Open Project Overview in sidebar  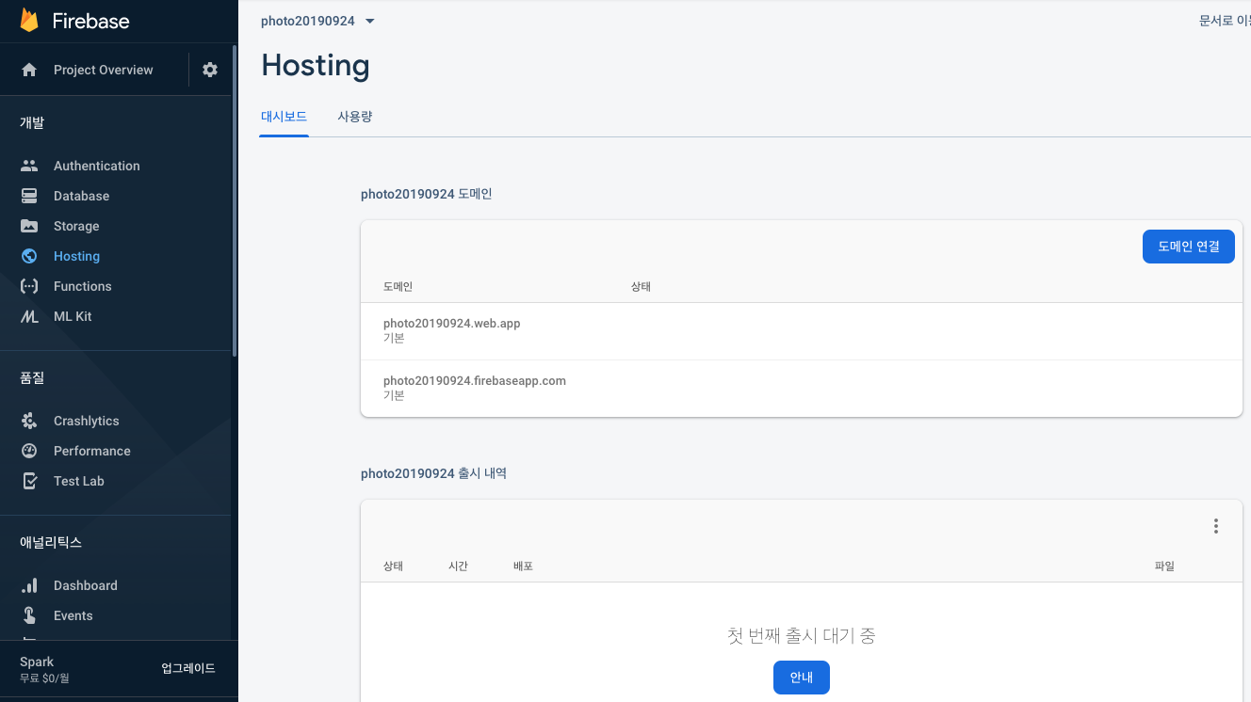(x=103, y=70)
